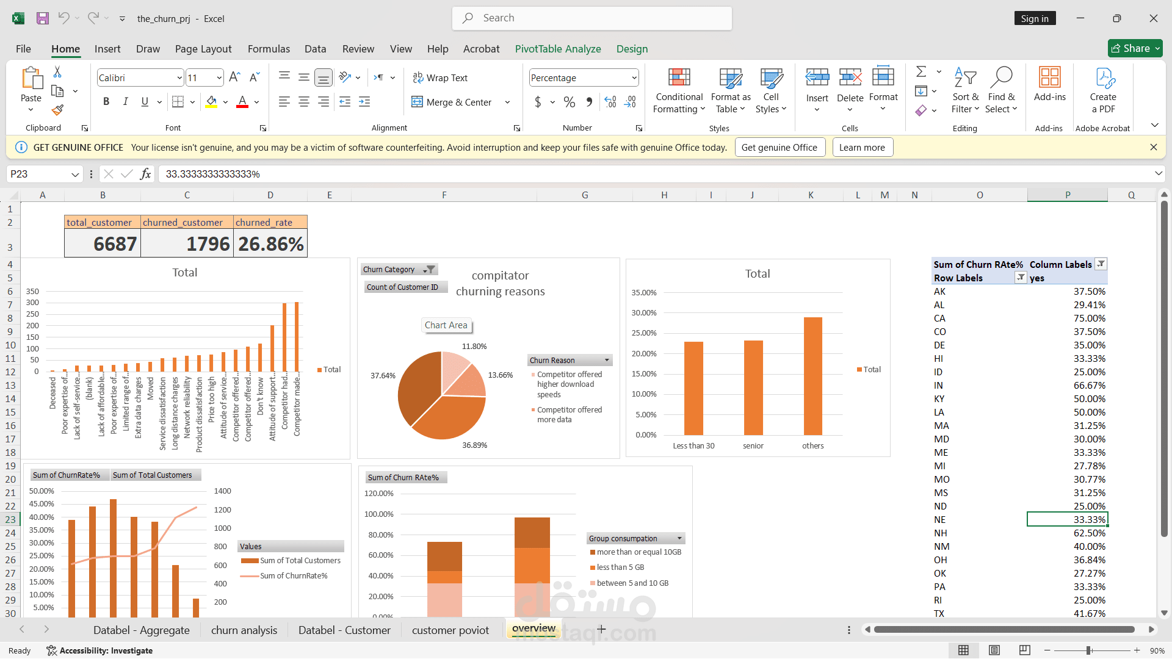Click the Sign in link

(1035, 18)
